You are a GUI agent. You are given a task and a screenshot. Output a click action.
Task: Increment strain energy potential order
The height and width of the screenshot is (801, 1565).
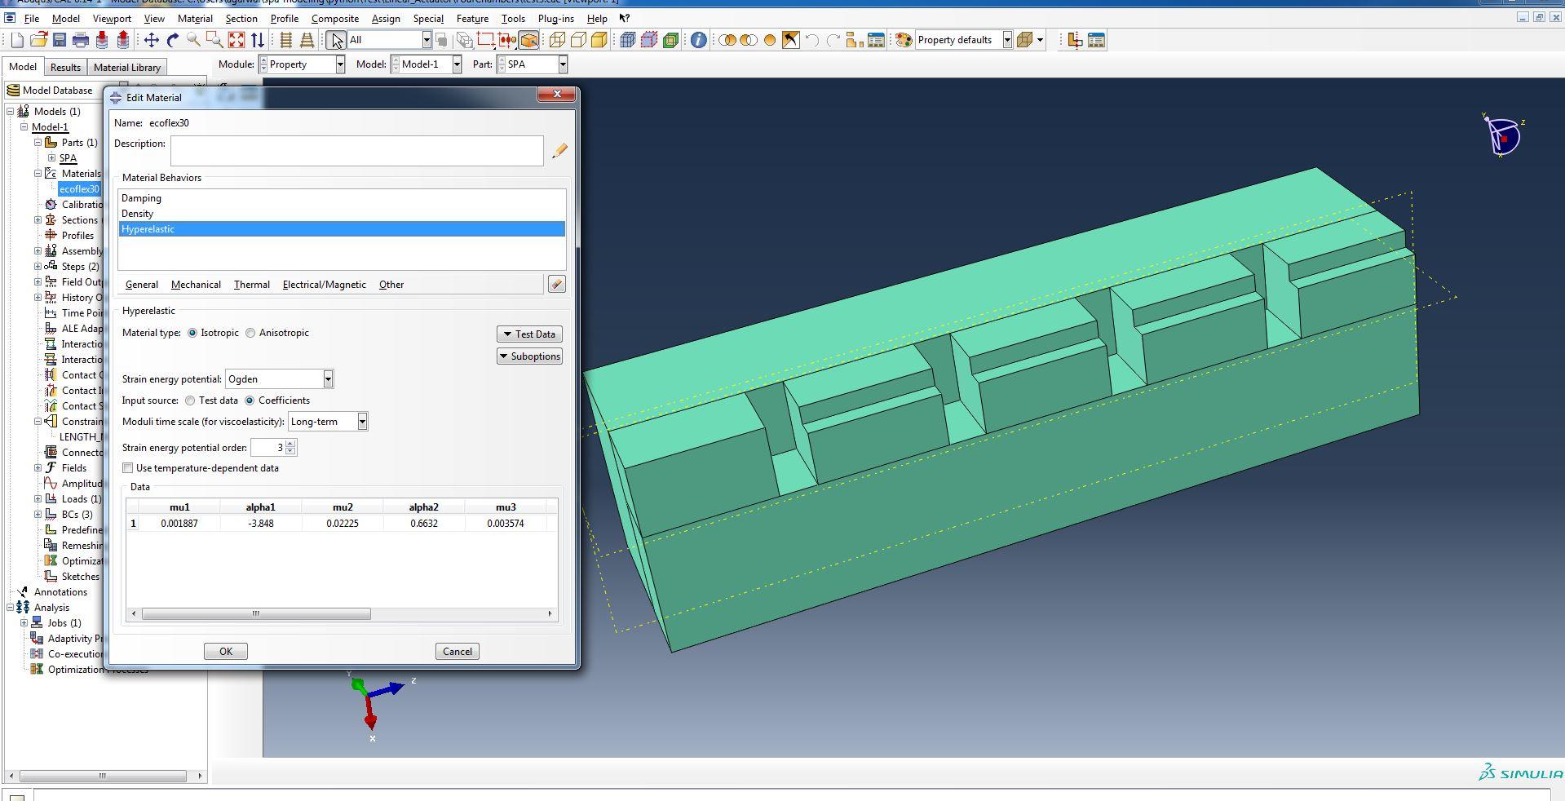click(x=291, y=444)
